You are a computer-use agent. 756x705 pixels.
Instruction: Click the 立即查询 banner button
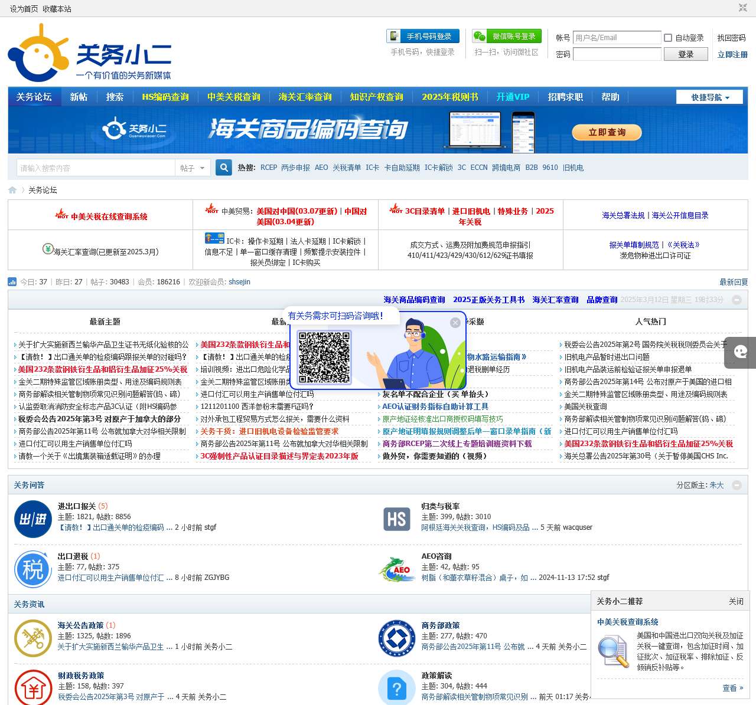point(607,132)
